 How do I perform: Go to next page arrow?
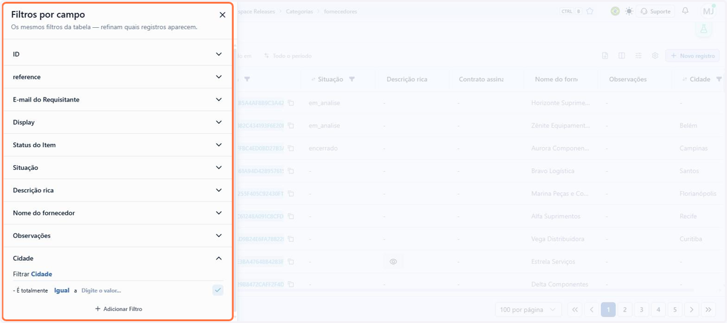click(x=691, y=310)
